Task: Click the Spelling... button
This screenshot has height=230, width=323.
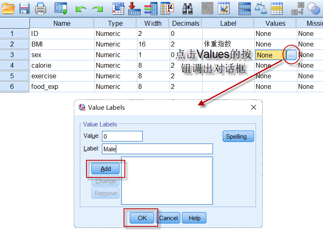Action: click(238, 137)
